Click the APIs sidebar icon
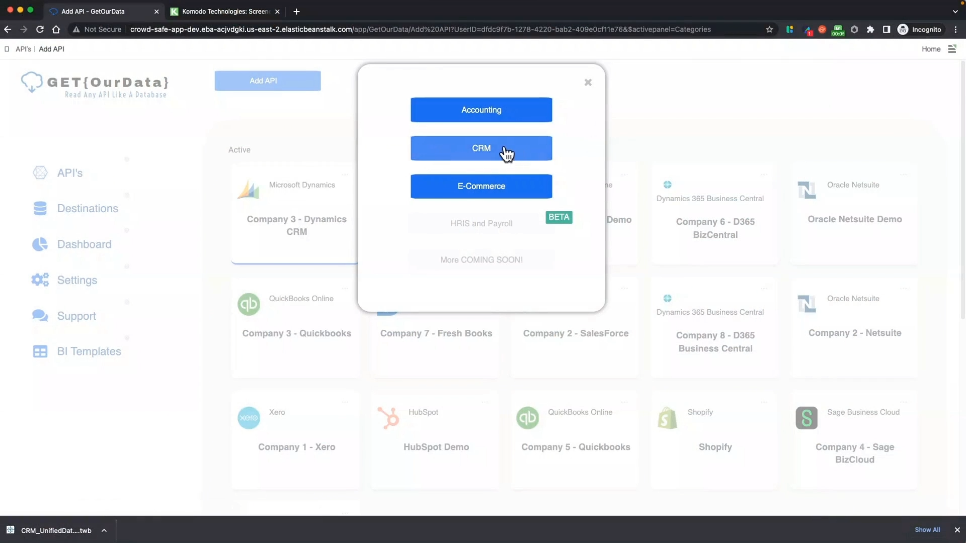 (40, 173)
